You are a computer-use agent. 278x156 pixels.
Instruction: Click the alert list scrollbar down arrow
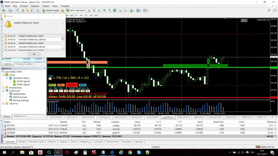(x=63, y=49)
